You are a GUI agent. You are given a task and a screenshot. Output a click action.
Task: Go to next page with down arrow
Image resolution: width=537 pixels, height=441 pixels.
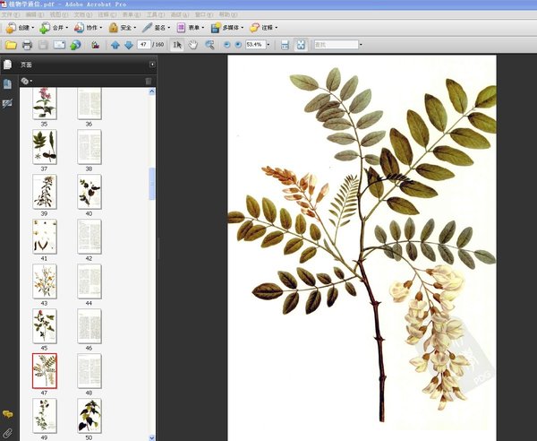pyautogui.click(x=128, y=45)
